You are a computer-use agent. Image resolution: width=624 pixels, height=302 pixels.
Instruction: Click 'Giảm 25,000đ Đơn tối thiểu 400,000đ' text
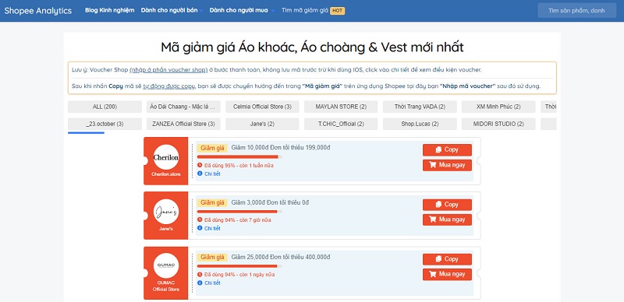click(281, 257)
